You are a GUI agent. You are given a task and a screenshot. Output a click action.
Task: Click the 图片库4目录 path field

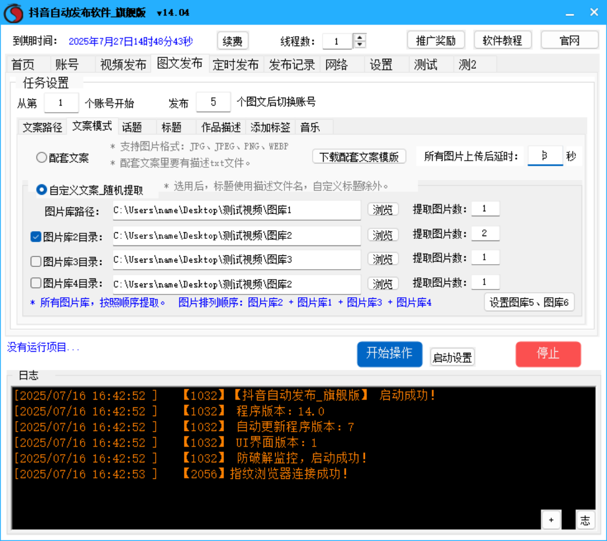click(x=237, y=285)
